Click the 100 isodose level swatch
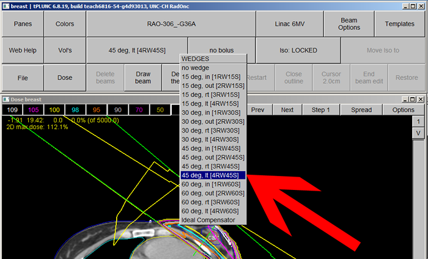Viewport: 428px width, 259px height. [55, 110]
